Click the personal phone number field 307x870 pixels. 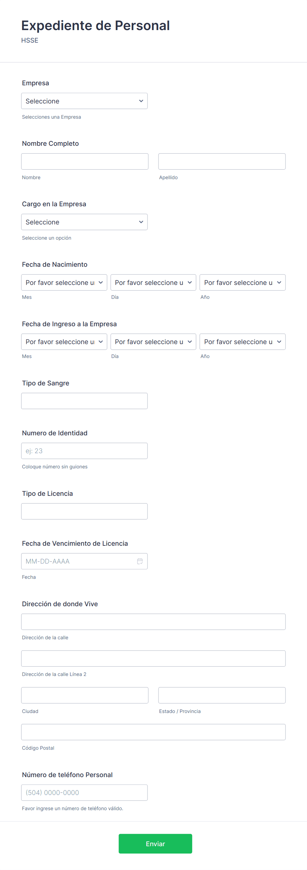(x=84, y=793)
